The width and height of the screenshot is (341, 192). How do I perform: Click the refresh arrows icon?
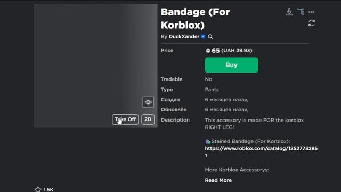311,23
